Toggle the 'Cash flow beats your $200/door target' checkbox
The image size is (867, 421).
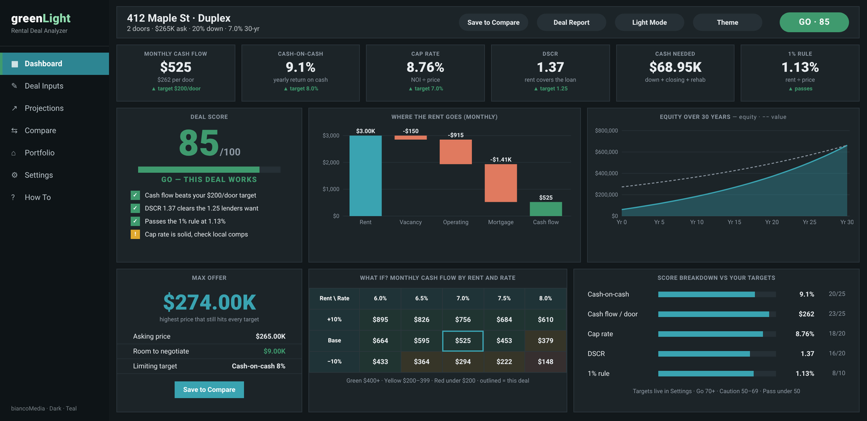(x=135, y=195)
